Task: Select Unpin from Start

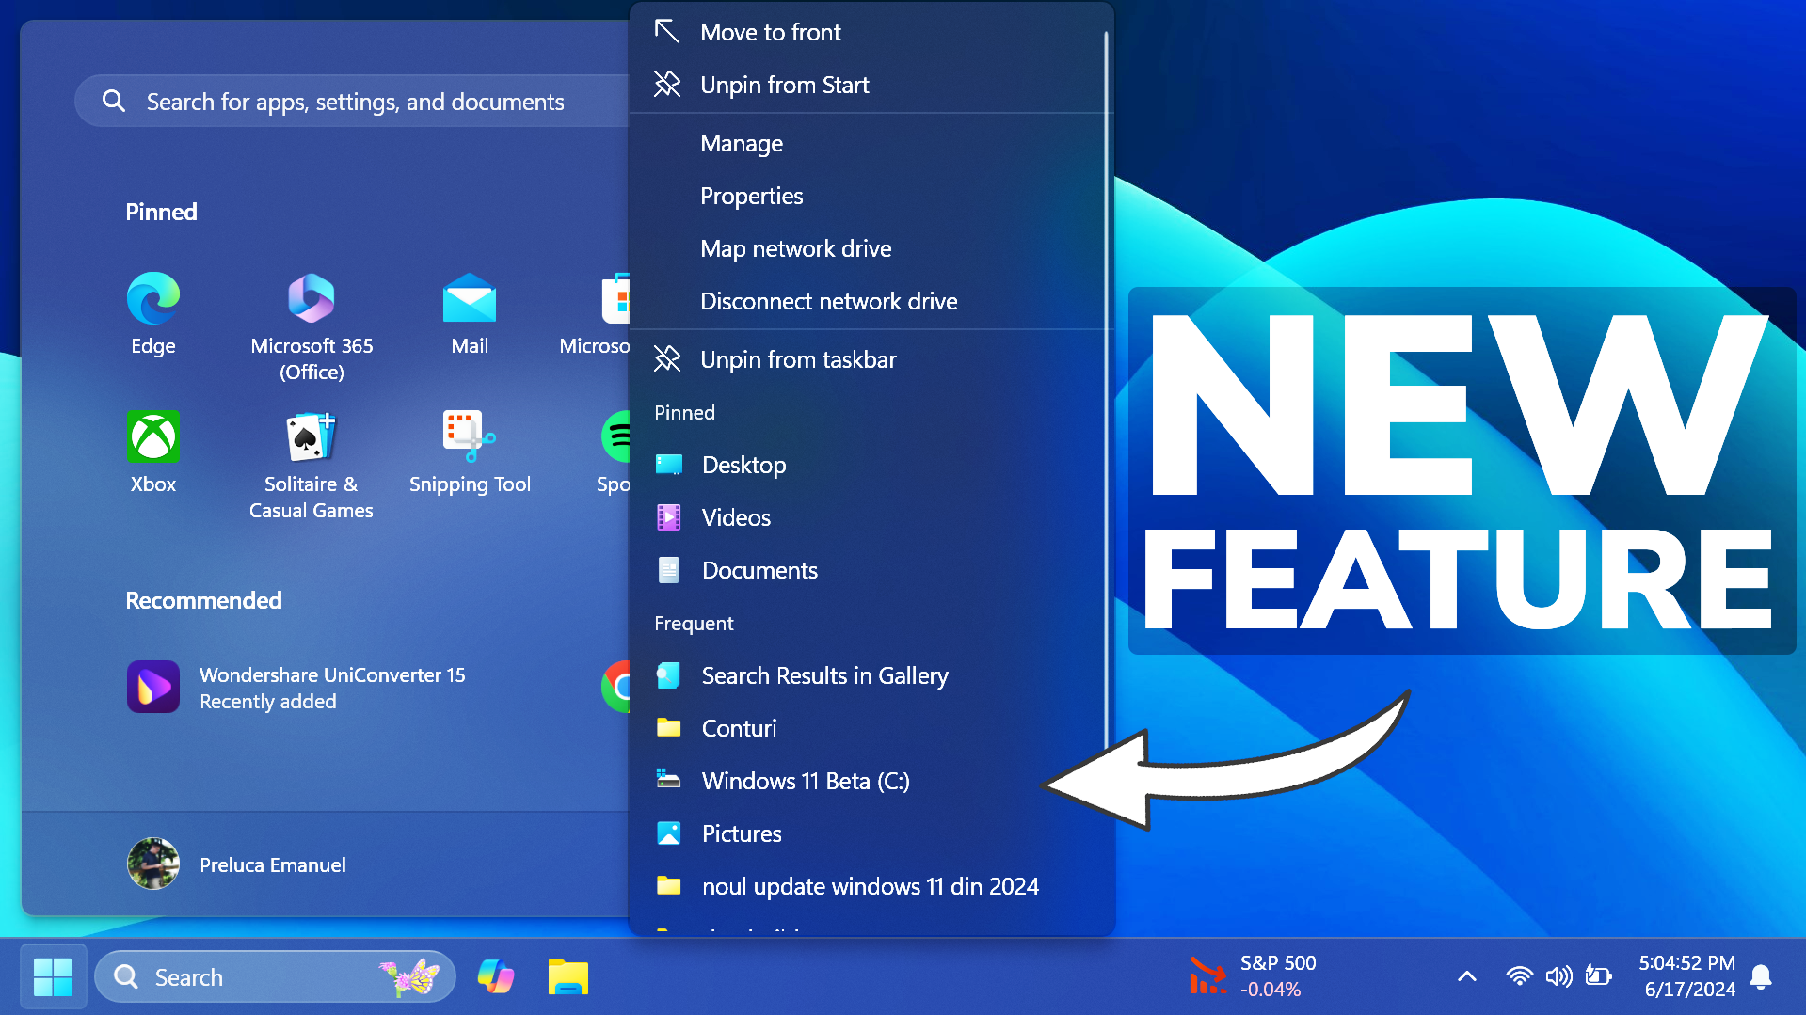Action: [784, 85]
